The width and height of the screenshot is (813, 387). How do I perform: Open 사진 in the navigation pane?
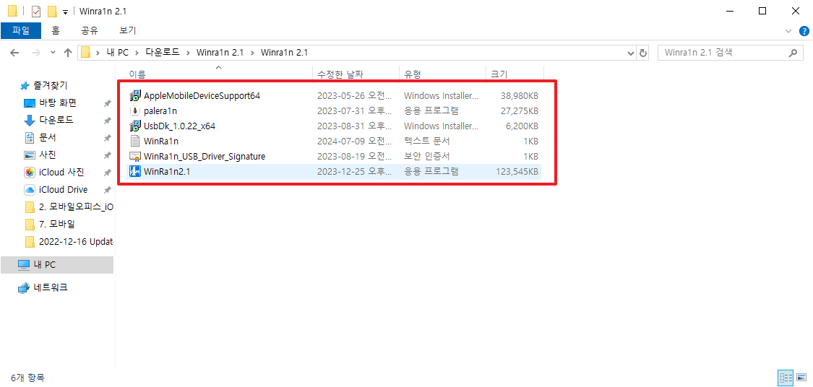pyautogui.click(x=47, y=155)
